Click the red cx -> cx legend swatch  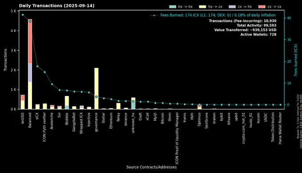262,7
